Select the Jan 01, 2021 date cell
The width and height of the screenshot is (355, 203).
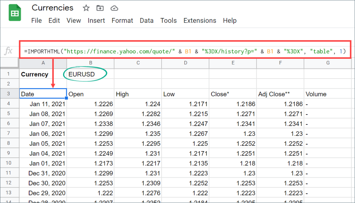43,163
